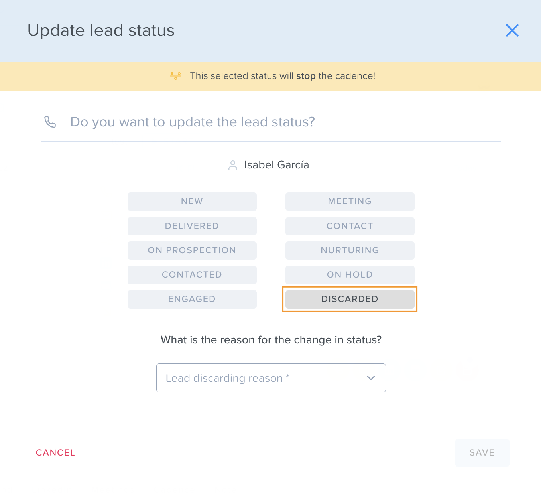Image resolution: width=541 pixels, height=493 pixels.
Task: Select the DELIVERED status
Action: point(192,226)
